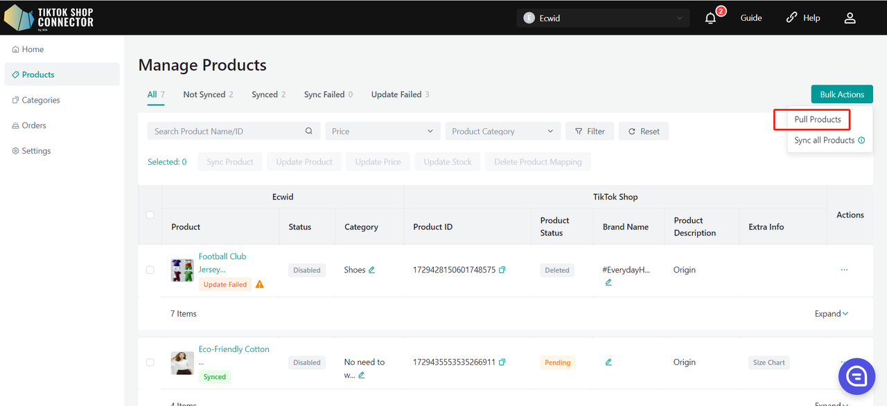Click the Filter button
Screen dimensions: 887x406
click(590, 131)
